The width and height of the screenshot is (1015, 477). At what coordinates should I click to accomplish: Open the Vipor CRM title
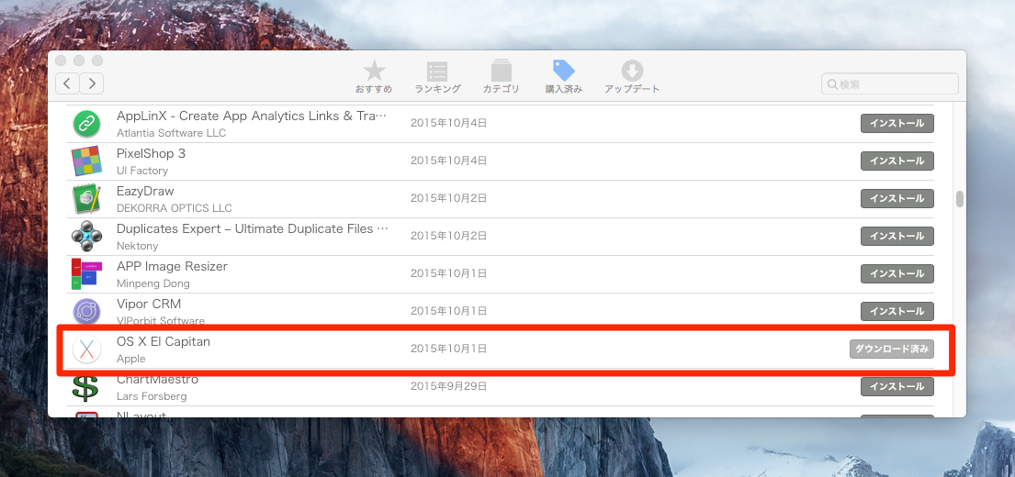pos(149,304)
